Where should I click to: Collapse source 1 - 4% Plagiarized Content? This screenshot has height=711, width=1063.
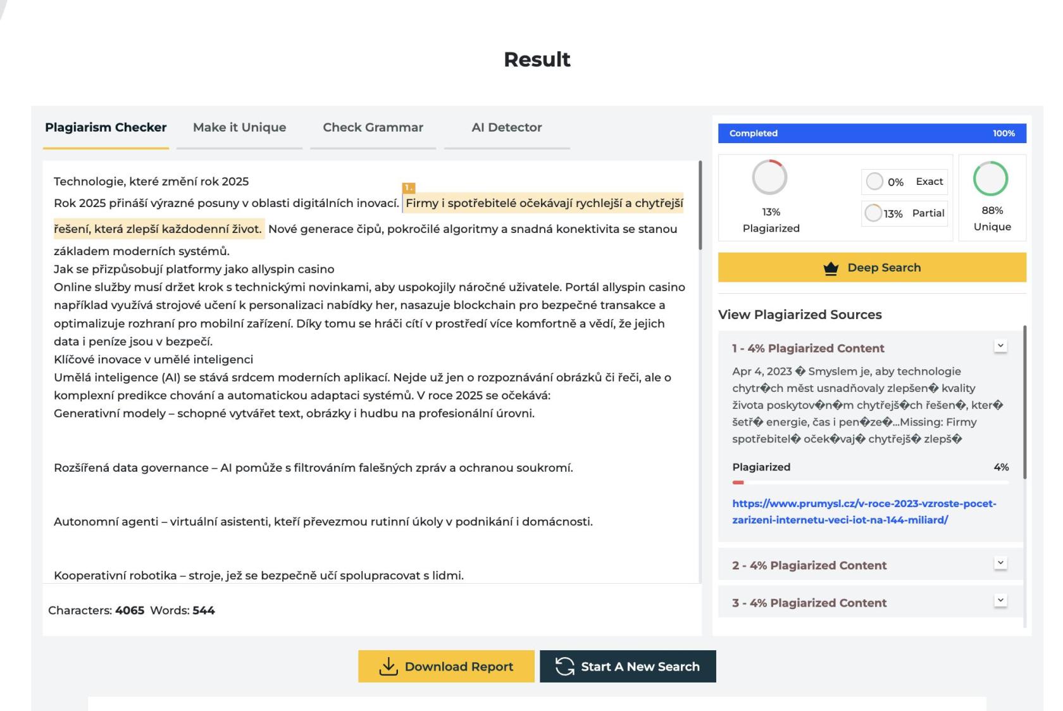[1000, 346]
